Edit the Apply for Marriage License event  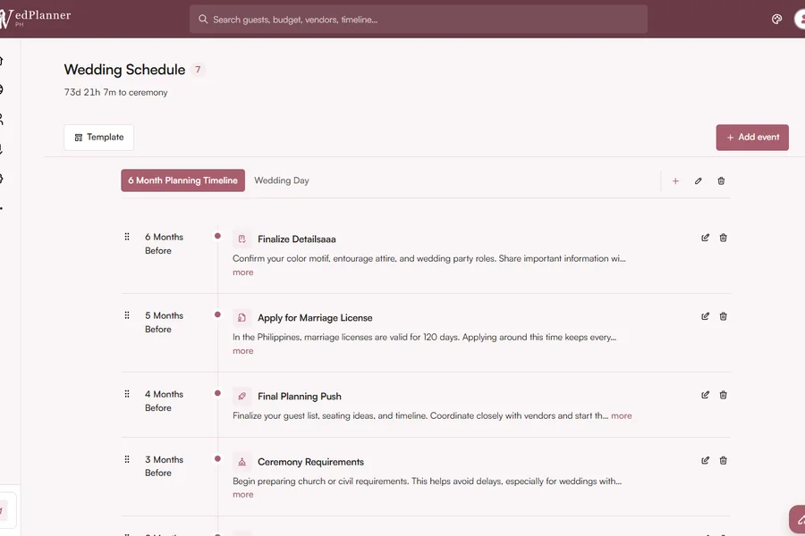(706, 316)
